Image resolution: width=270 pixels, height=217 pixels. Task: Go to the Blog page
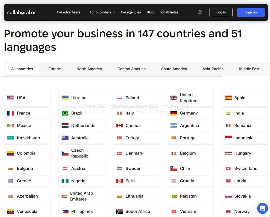pyautogui.click(x=150, y=12)
